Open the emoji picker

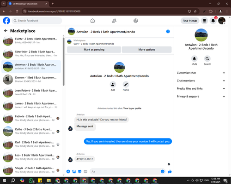(163, 172)
